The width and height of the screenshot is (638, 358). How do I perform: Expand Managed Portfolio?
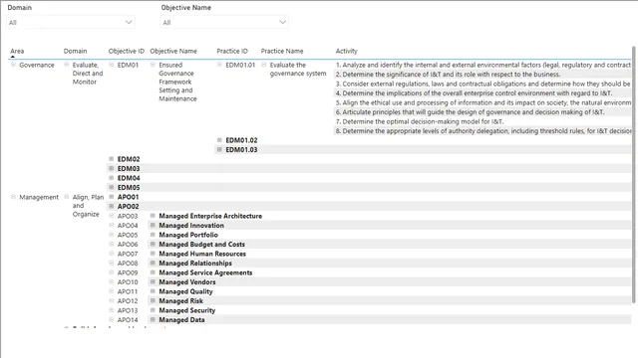153,235
